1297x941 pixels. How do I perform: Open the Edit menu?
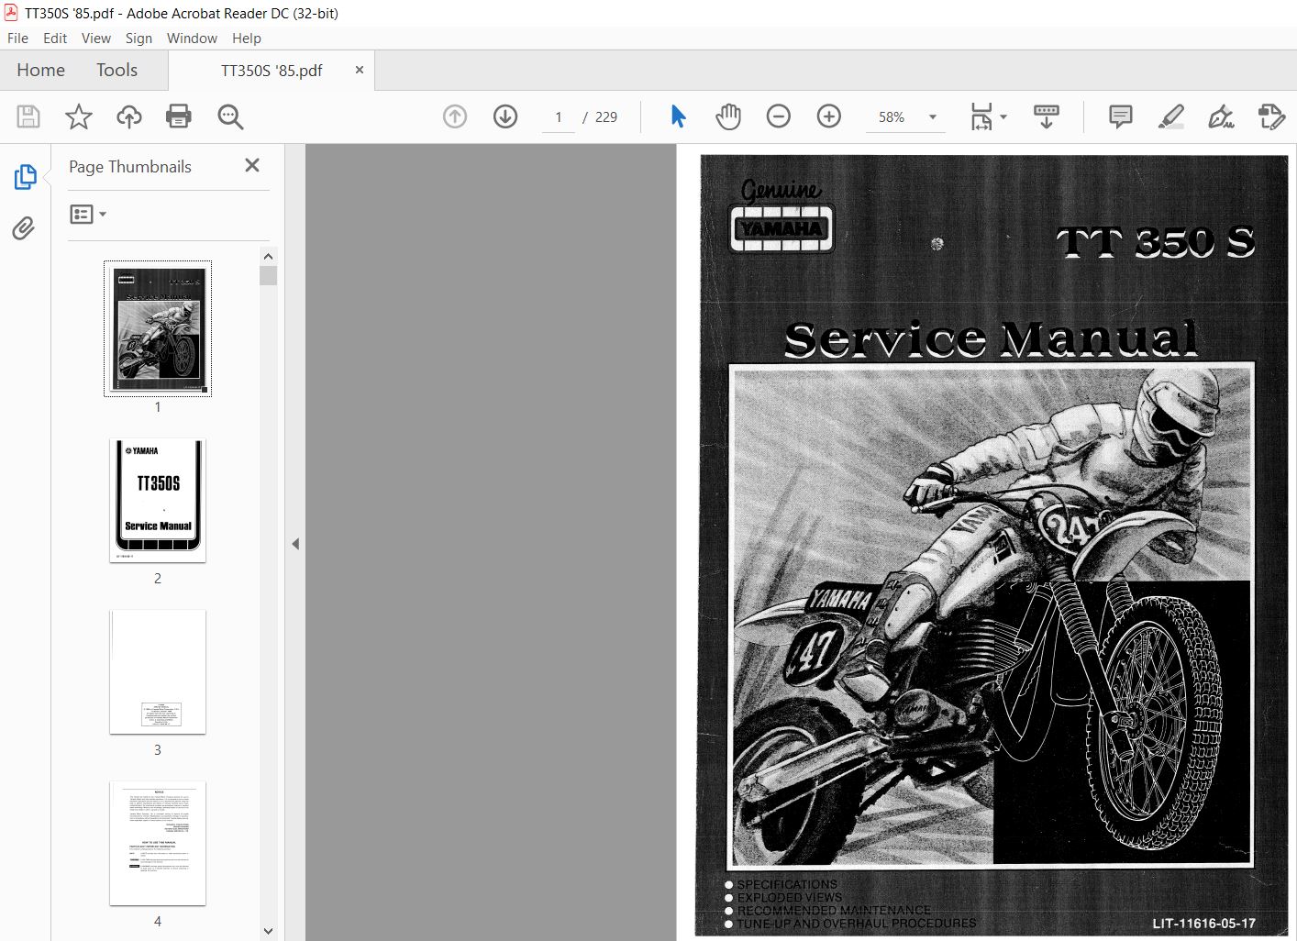[x=55, y=38]
